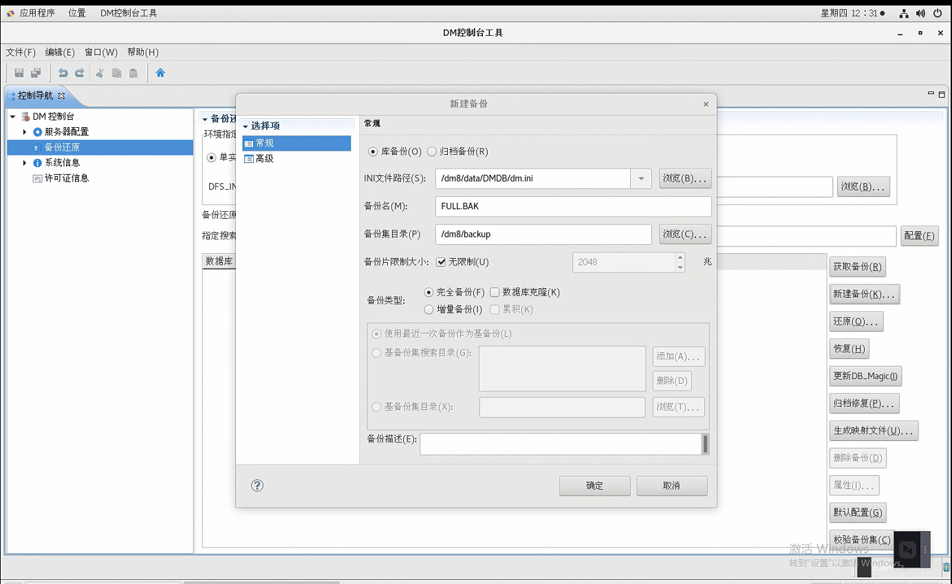Close the 新建备份 dialog with X icon

coord(706,105)
